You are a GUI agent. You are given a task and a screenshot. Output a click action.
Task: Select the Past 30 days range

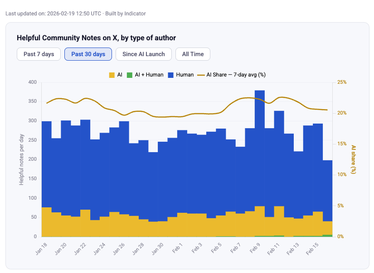pos(88,54)
